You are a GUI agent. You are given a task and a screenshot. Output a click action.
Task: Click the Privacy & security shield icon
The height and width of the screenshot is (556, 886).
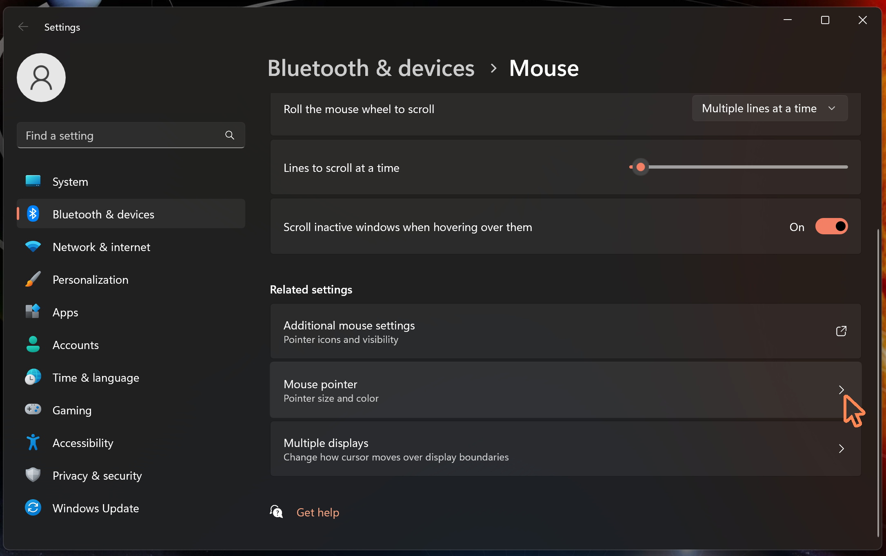pyautogui.click(x=33, y=475)
